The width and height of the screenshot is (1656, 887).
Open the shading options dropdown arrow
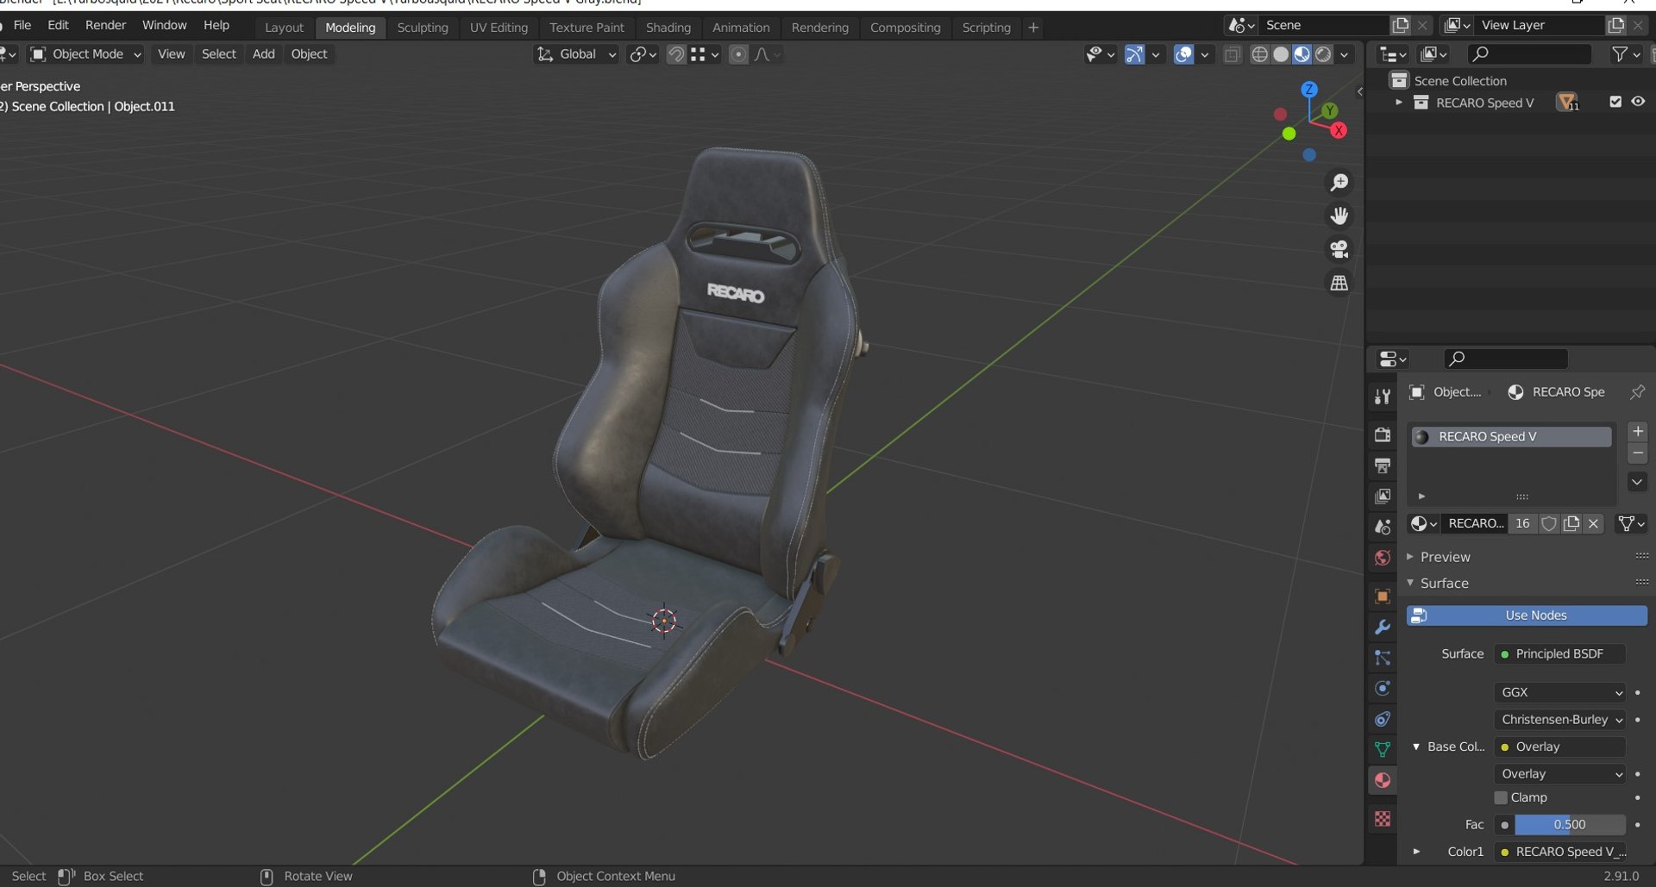click(1344, 54)
